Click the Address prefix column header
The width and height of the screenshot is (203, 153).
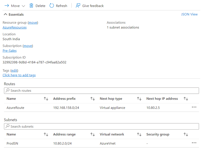pyautogui.click(x=64, y=99)
